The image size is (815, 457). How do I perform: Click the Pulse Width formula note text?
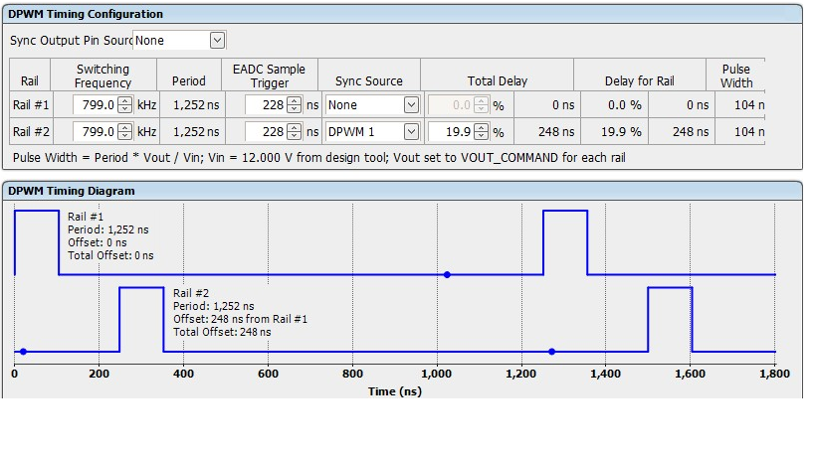coord(318,158)
